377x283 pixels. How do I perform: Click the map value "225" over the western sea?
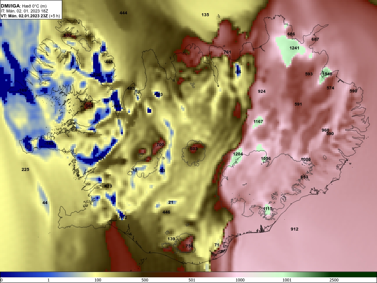(x=26, y=170)
